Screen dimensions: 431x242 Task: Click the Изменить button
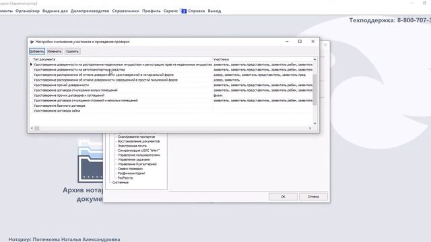(x=55, y=51)
